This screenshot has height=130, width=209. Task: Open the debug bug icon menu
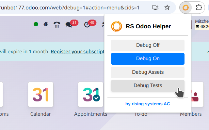[46, 24]
